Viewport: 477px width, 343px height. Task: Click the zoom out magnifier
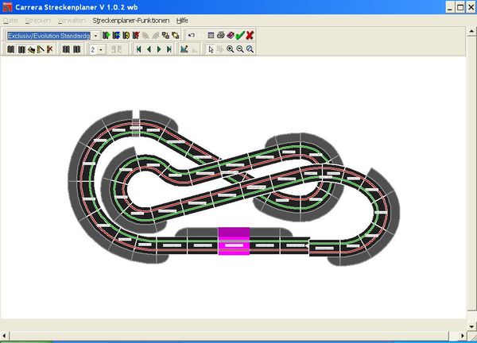coord(240,49)
